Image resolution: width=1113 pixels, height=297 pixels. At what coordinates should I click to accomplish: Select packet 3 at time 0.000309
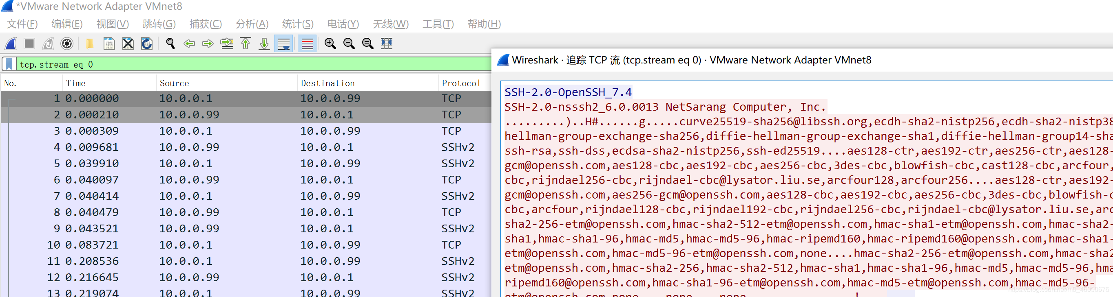point(246,131)
